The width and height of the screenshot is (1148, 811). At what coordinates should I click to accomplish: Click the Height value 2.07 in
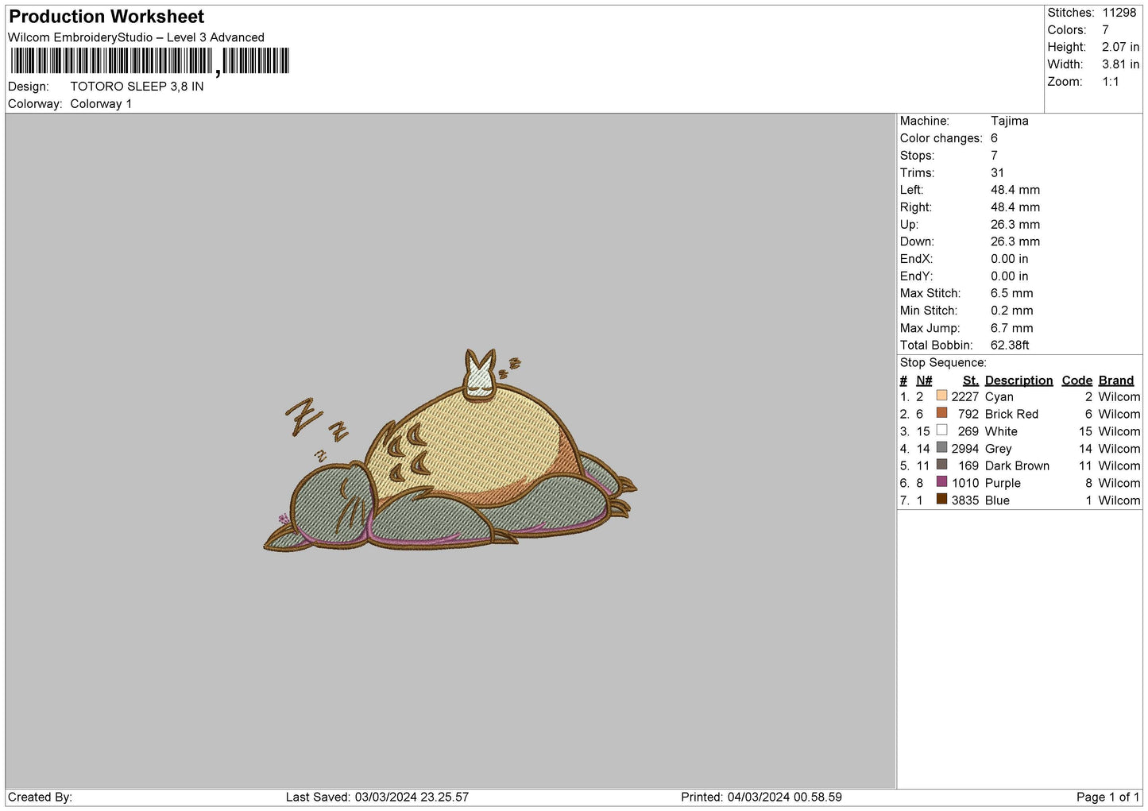pos(1120,48)
